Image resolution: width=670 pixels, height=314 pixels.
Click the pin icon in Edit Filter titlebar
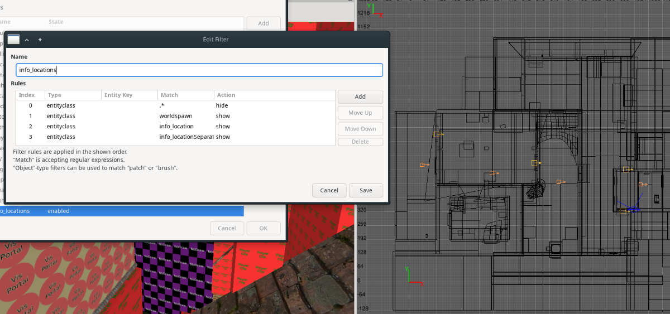point(40,40)
